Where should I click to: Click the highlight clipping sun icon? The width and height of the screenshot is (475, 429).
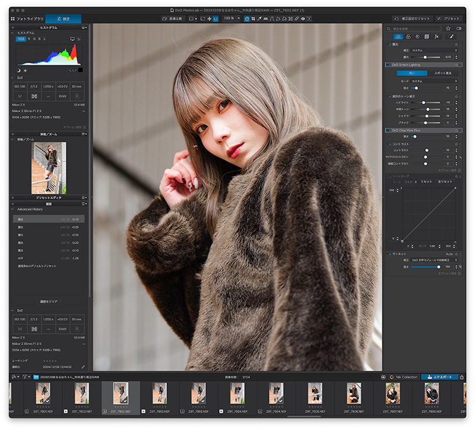[25, 70]
